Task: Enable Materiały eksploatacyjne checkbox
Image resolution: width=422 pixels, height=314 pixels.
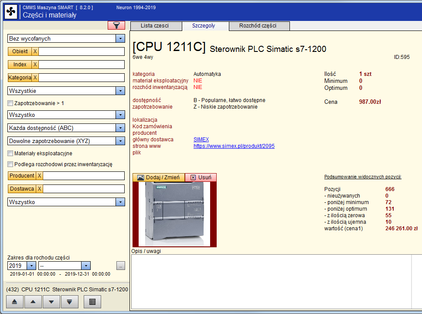Action: 10,154
